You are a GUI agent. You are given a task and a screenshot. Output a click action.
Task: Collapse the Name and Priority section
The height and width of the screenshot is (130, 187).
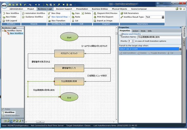(121, 34)
